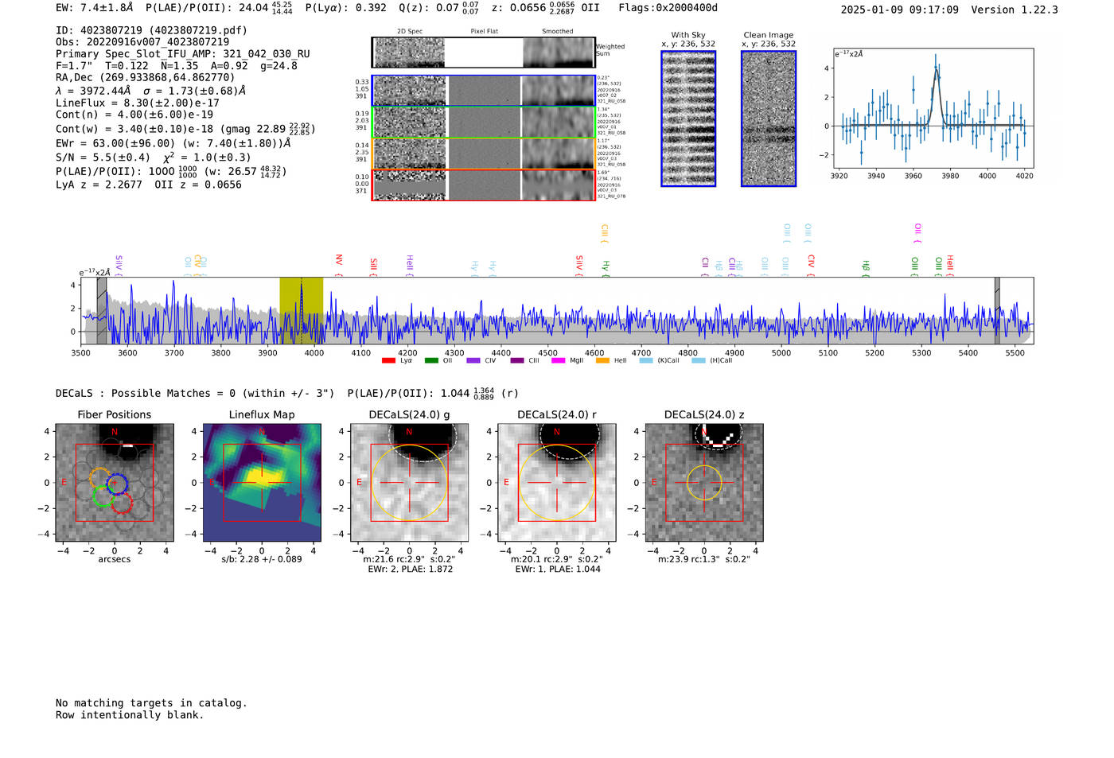
Task: Click the timestamp 2025-01-09 09:17:09
Action: pyautogui.click(x=899, y=10)
